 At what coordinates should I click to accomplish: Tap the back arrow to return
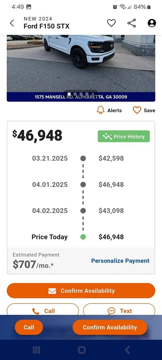click(x=12, y=23)
